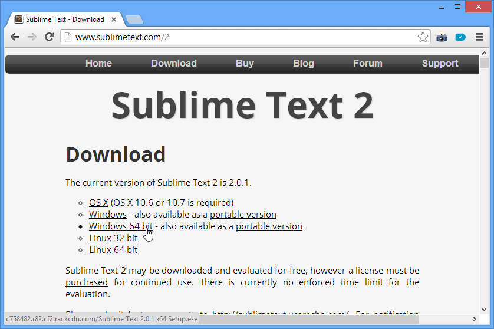Bookmark this page with the star icon
This screenshot has width=494, height=329.
point(423,37)
